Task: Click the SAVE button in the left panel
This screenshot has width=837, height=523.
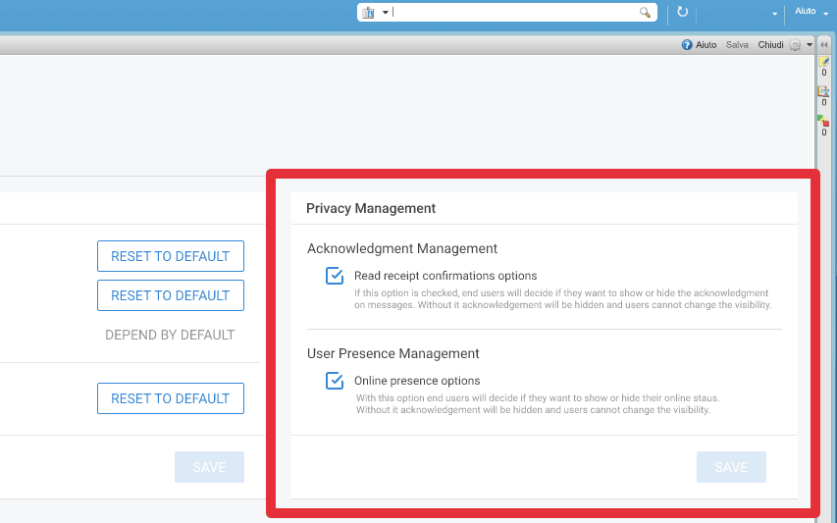Action: pos(209,467)
